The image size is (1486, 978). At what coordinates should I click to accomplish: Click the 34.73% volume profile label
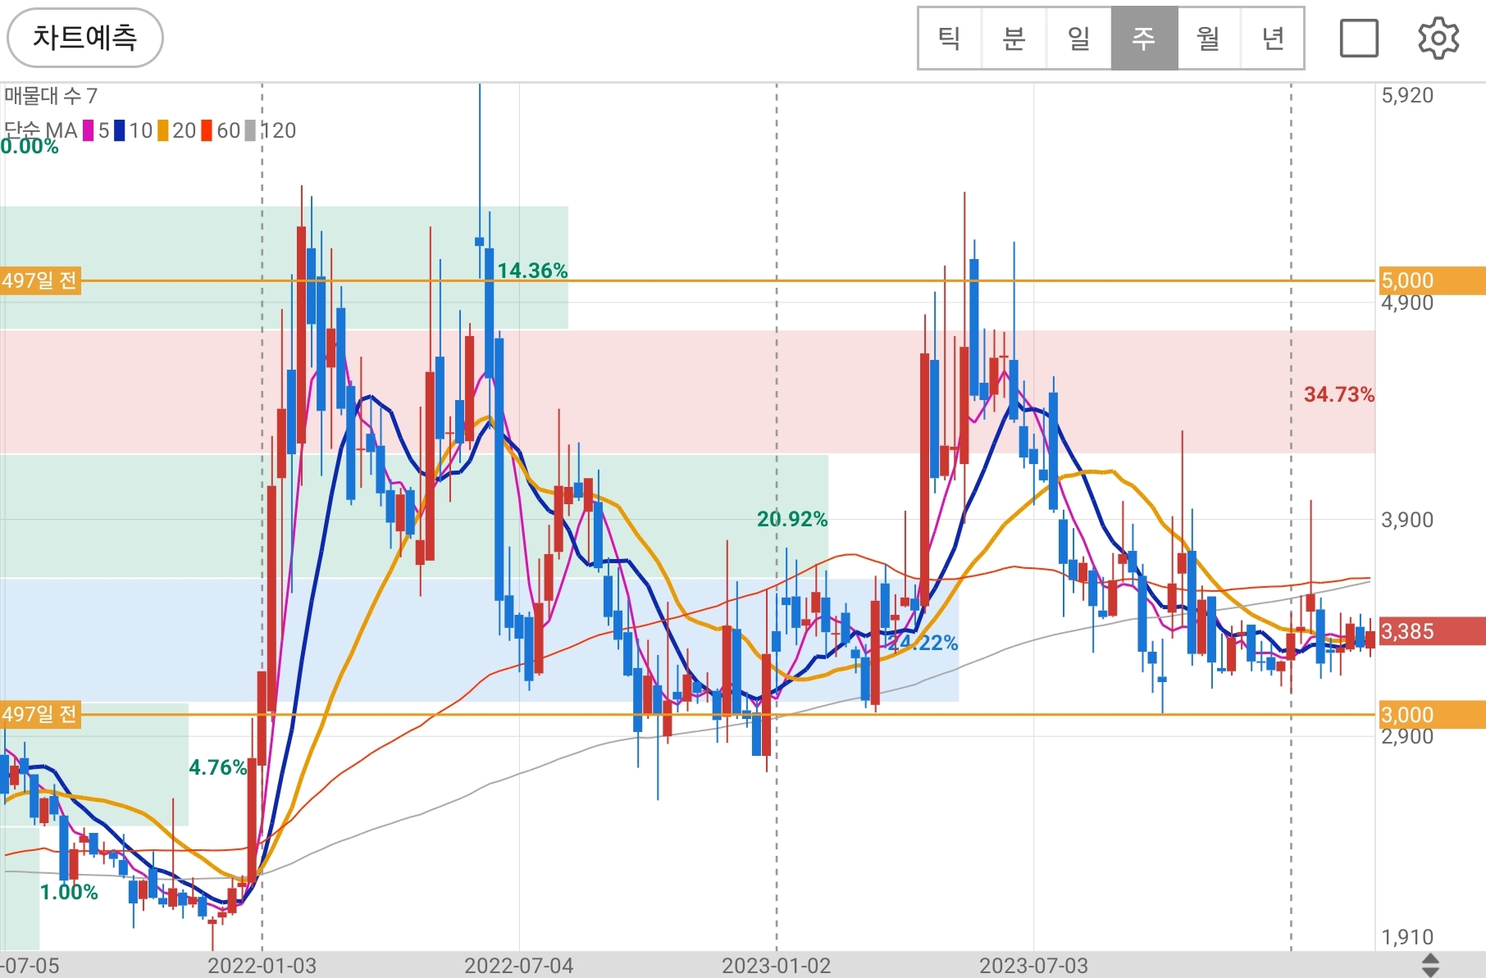pyautogui.click(x=1339, y=394)
